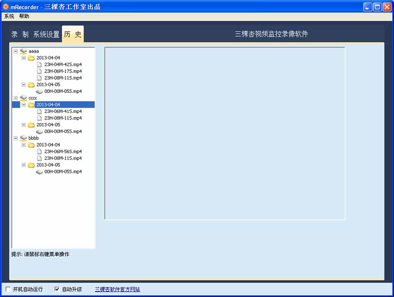Collapse 2013-04-04 folder under bbbb
Viewport: 394px width, 297px height.
24,145
